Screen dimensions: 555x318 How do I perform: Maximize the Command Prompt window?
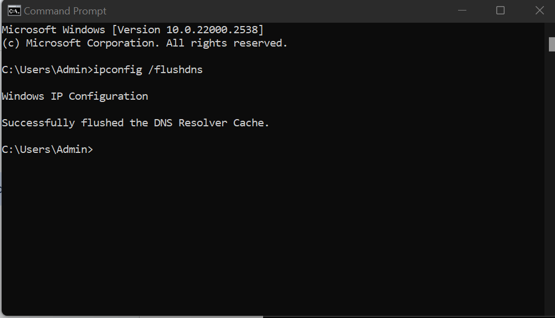pyautogui.click(x=500, y=11)
